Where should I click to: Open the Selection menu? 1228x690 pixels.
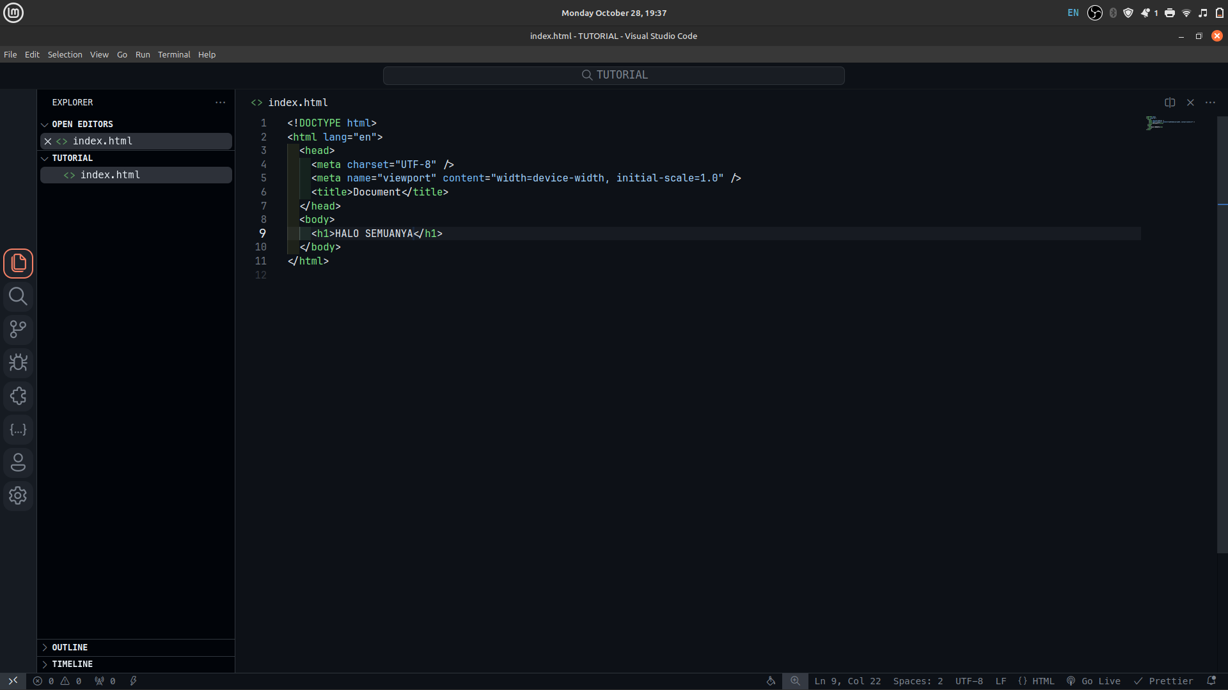65,54
